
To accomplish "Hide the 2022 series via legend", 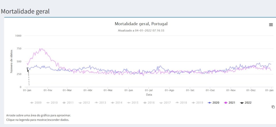I will pos(246,103).
